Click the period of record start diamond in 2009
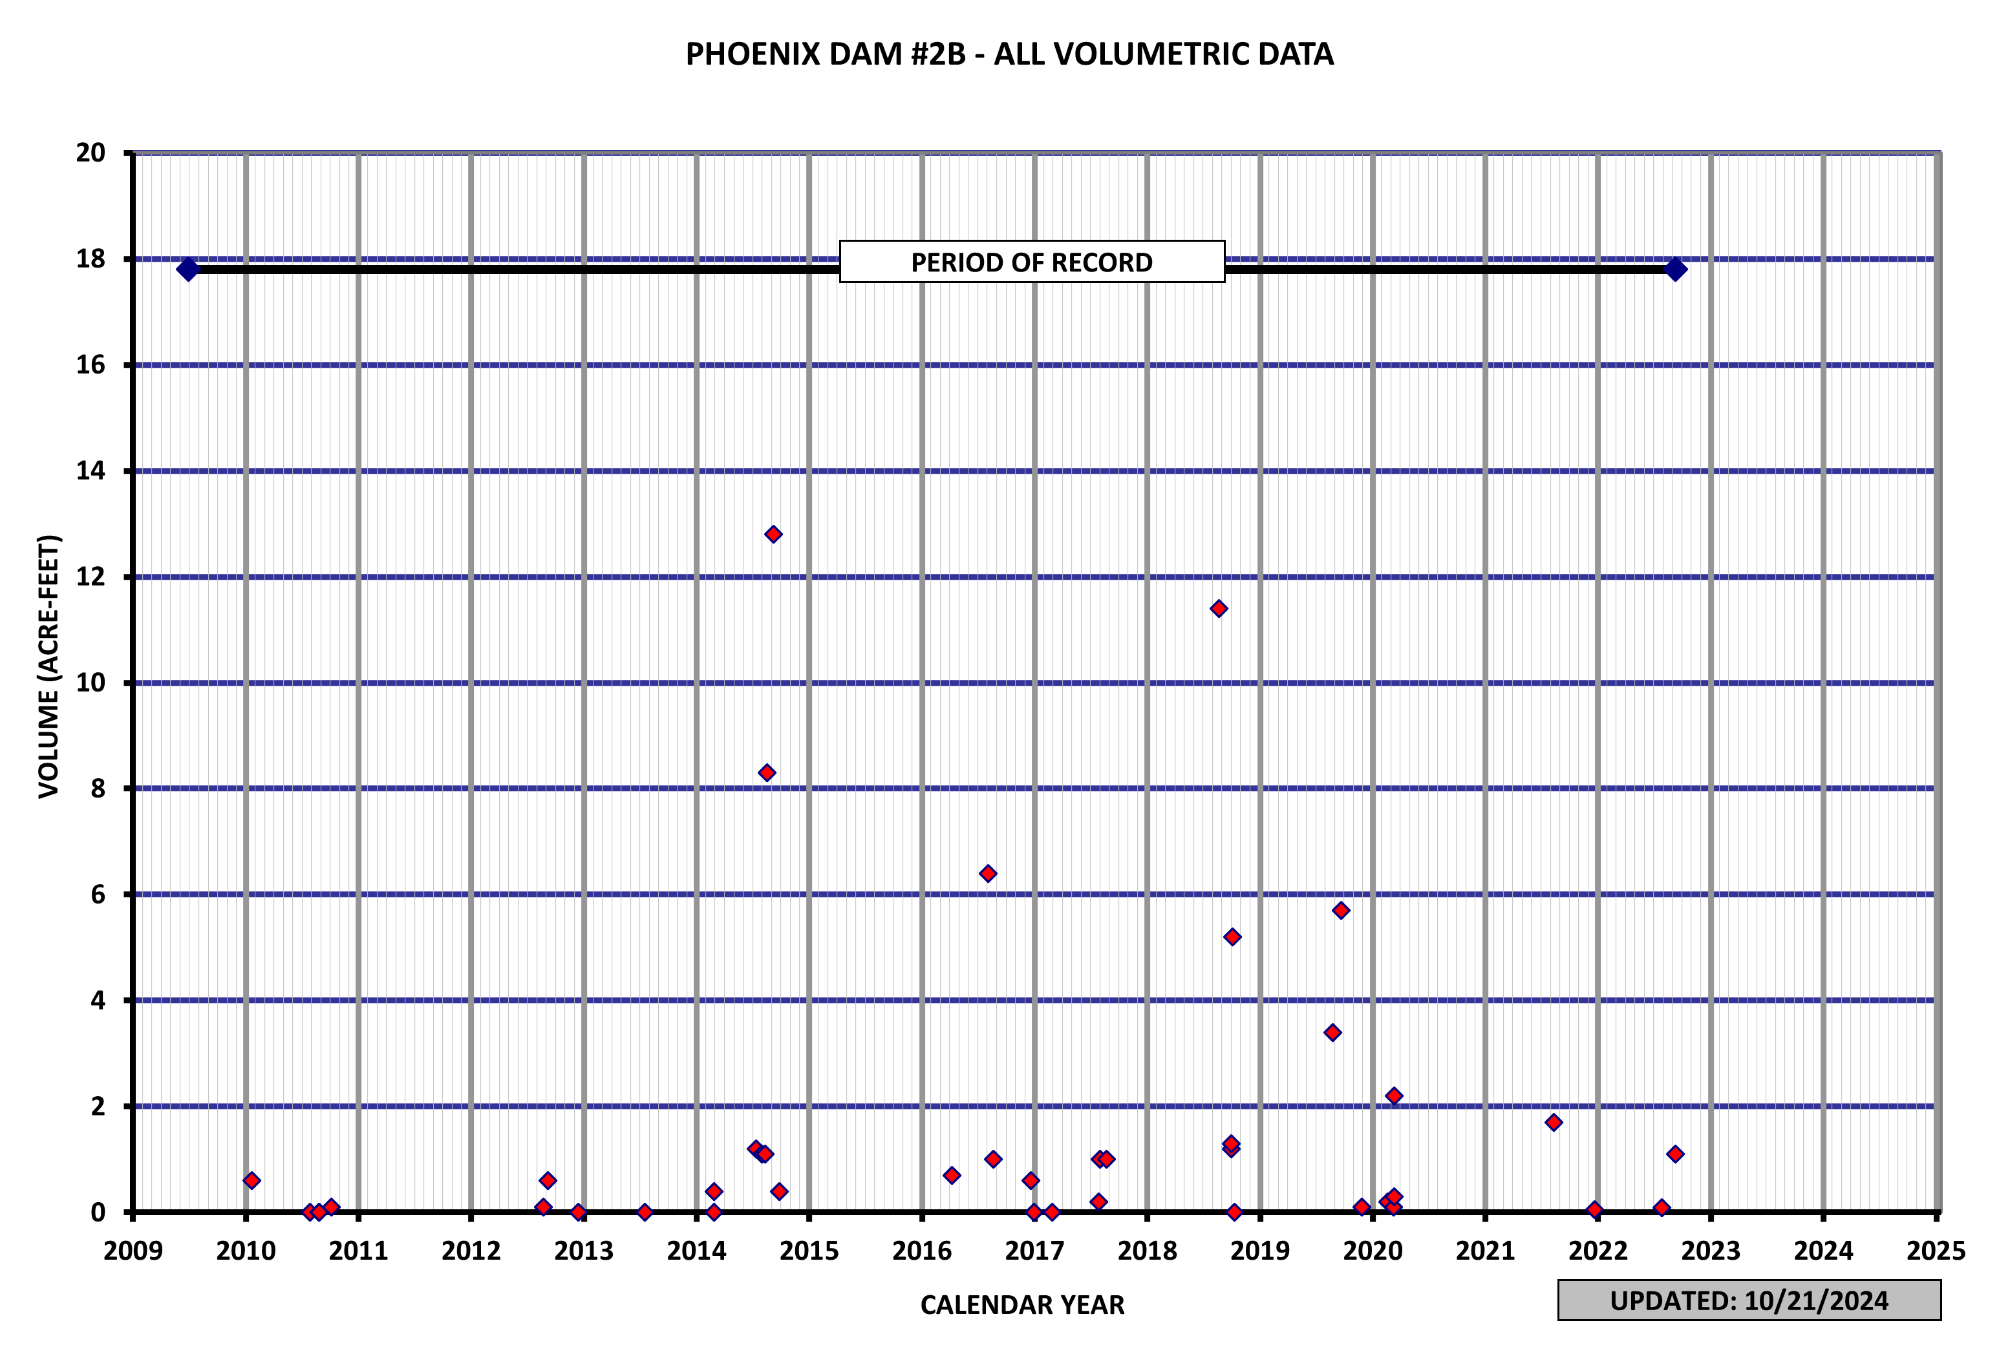 pyautogui.click(x=187, y=269)
